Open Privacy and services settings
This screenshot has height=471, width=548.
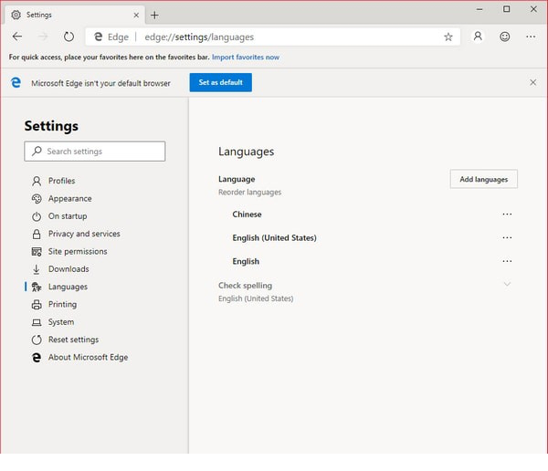coord(84,234)
